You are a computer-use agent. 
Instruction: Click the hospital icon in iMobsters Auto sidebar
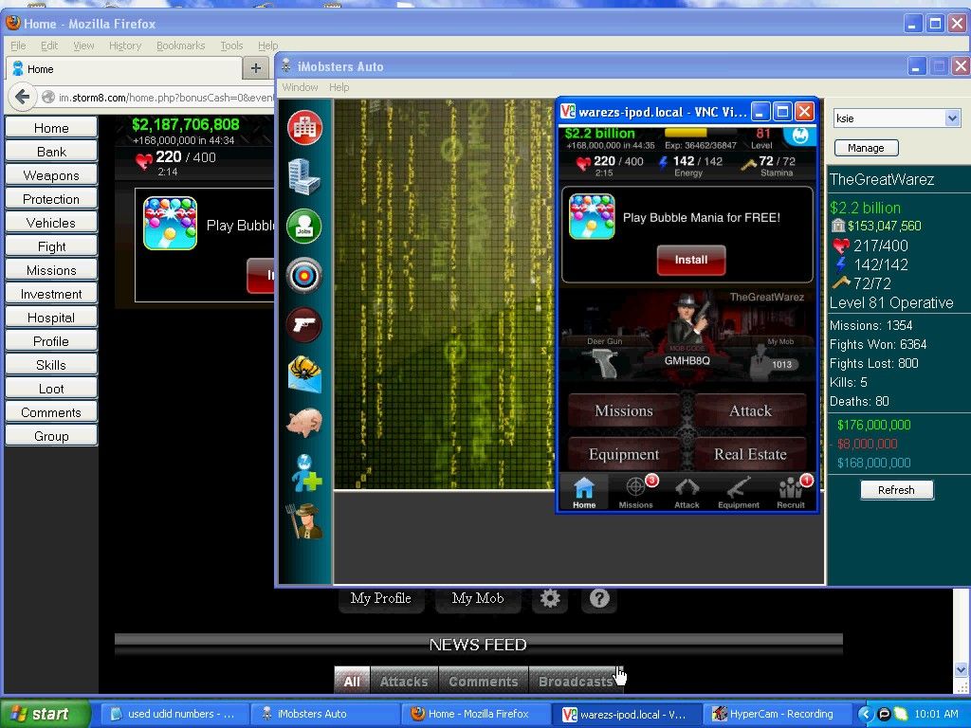tap(304, 128)
